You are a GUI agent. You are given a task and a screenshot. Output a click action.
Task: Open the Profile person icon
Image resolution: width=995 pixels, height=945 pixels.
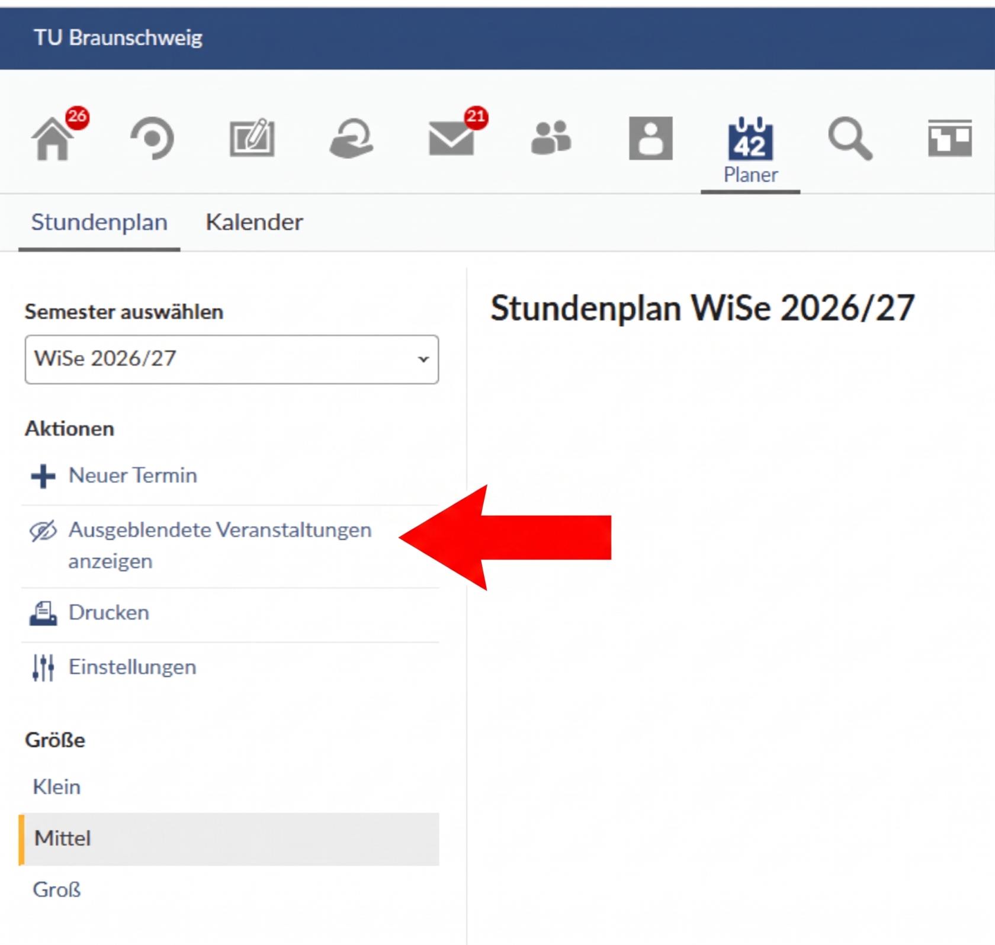pos(650,139)
